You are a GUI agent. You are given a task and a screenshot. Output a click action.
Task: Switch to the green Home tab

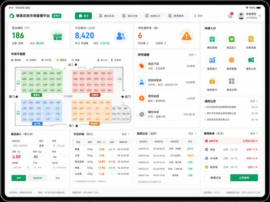tap(83, 16)
